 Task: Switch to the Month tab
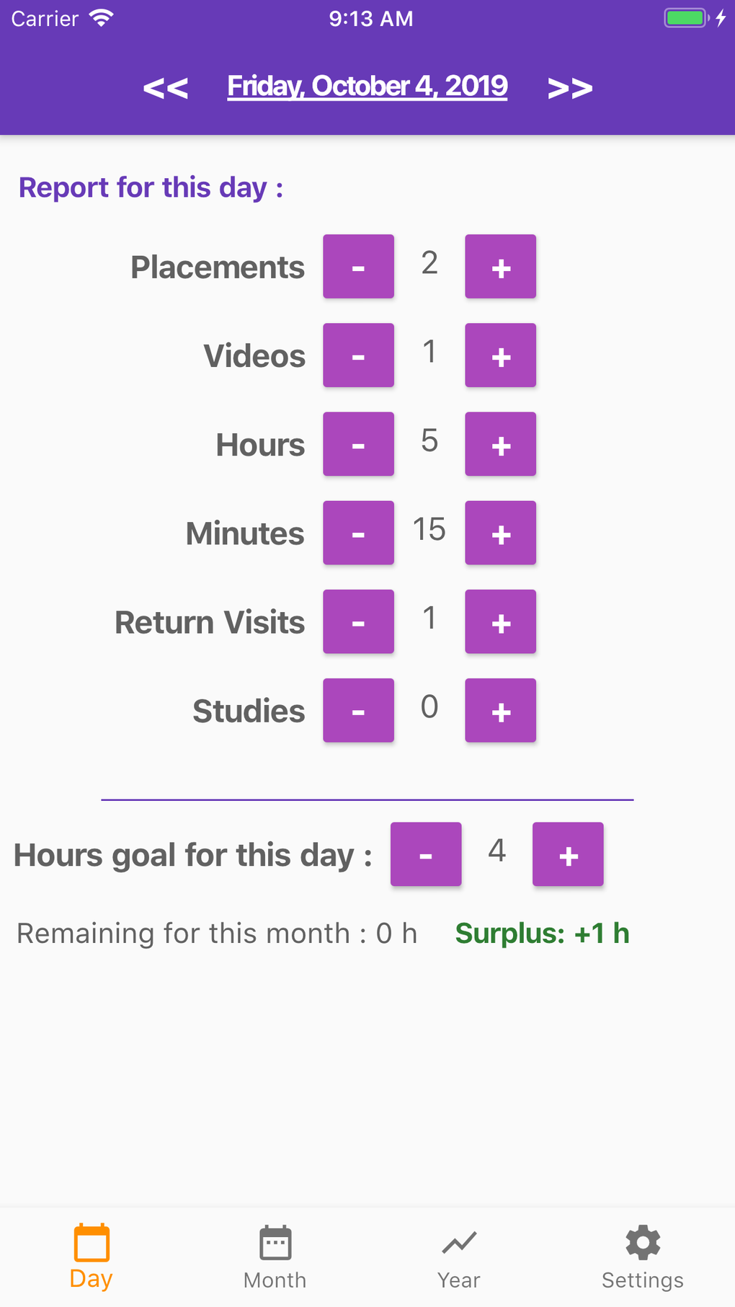(275, 1257)
